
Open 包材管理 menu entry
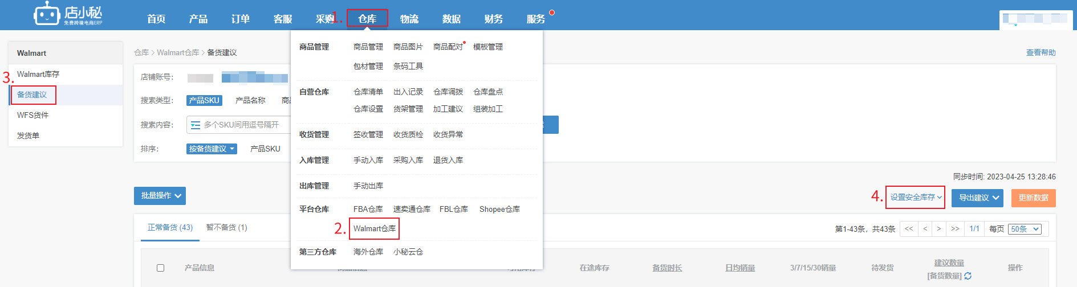coord(368,66)
